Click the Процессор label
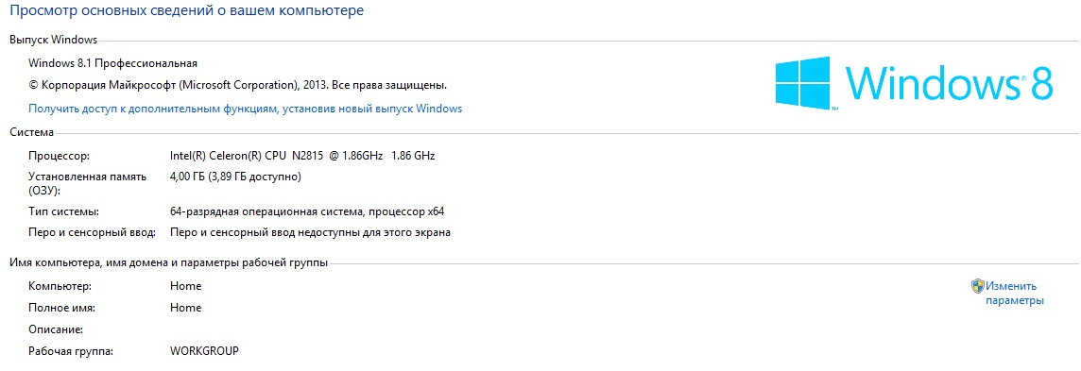This screenshot has width=1081, height=371. [x=60, y=156]
